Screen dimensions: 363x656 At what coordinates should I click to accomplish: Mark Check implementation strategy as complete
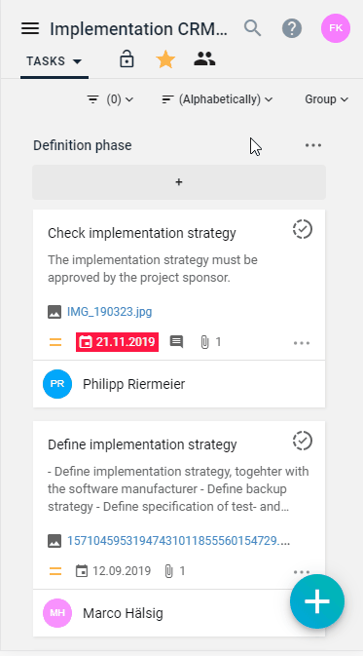303,230
